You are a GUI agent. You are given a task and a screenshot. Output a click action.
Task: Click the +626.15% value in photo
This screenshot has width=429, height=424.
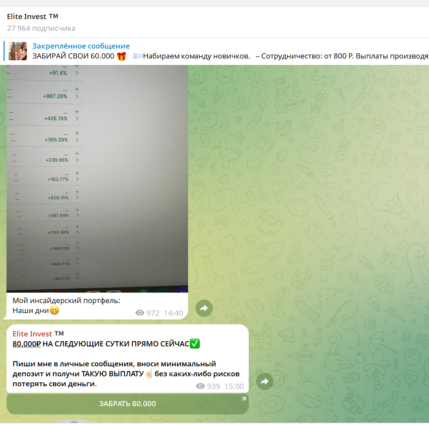[x=58, y=198]
